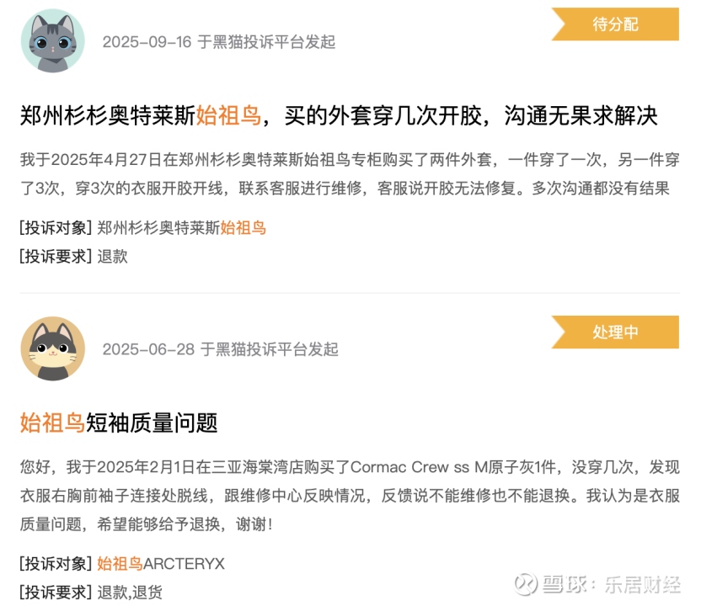Open the gray cat avatar profile

[x=53, y=40]
